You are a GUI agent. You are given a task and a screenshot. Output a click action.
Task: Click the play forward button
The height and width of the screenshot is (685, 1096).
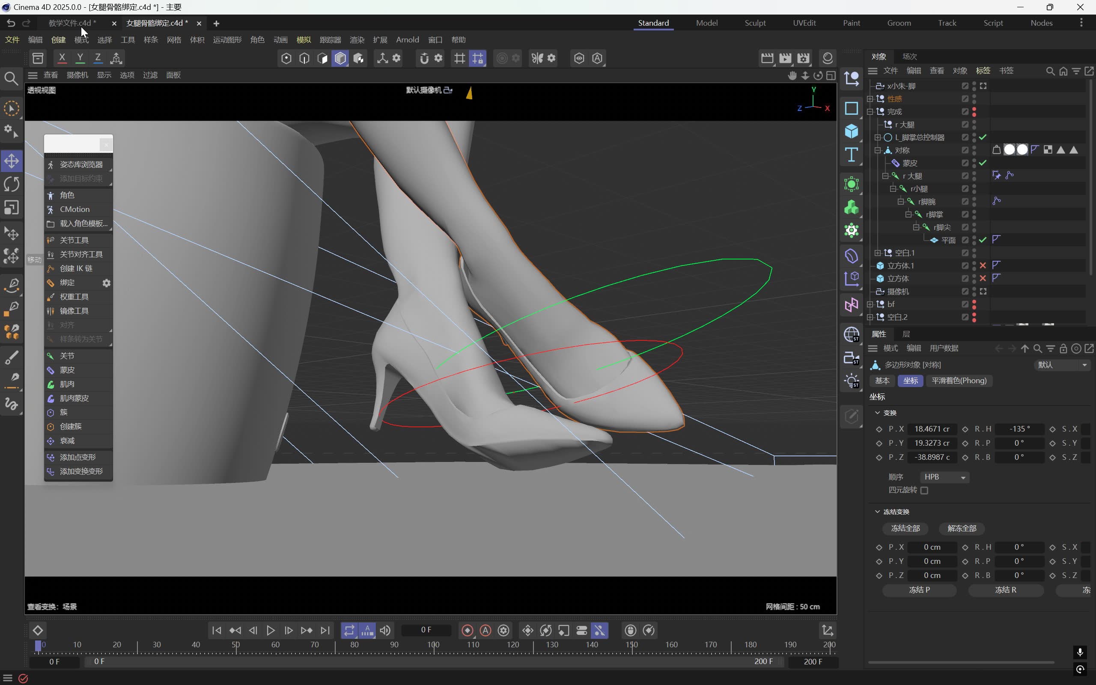tap(271, 630)
